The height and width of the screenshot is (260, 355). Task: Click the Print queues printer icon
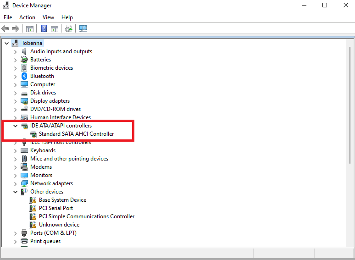click(24, 241)
